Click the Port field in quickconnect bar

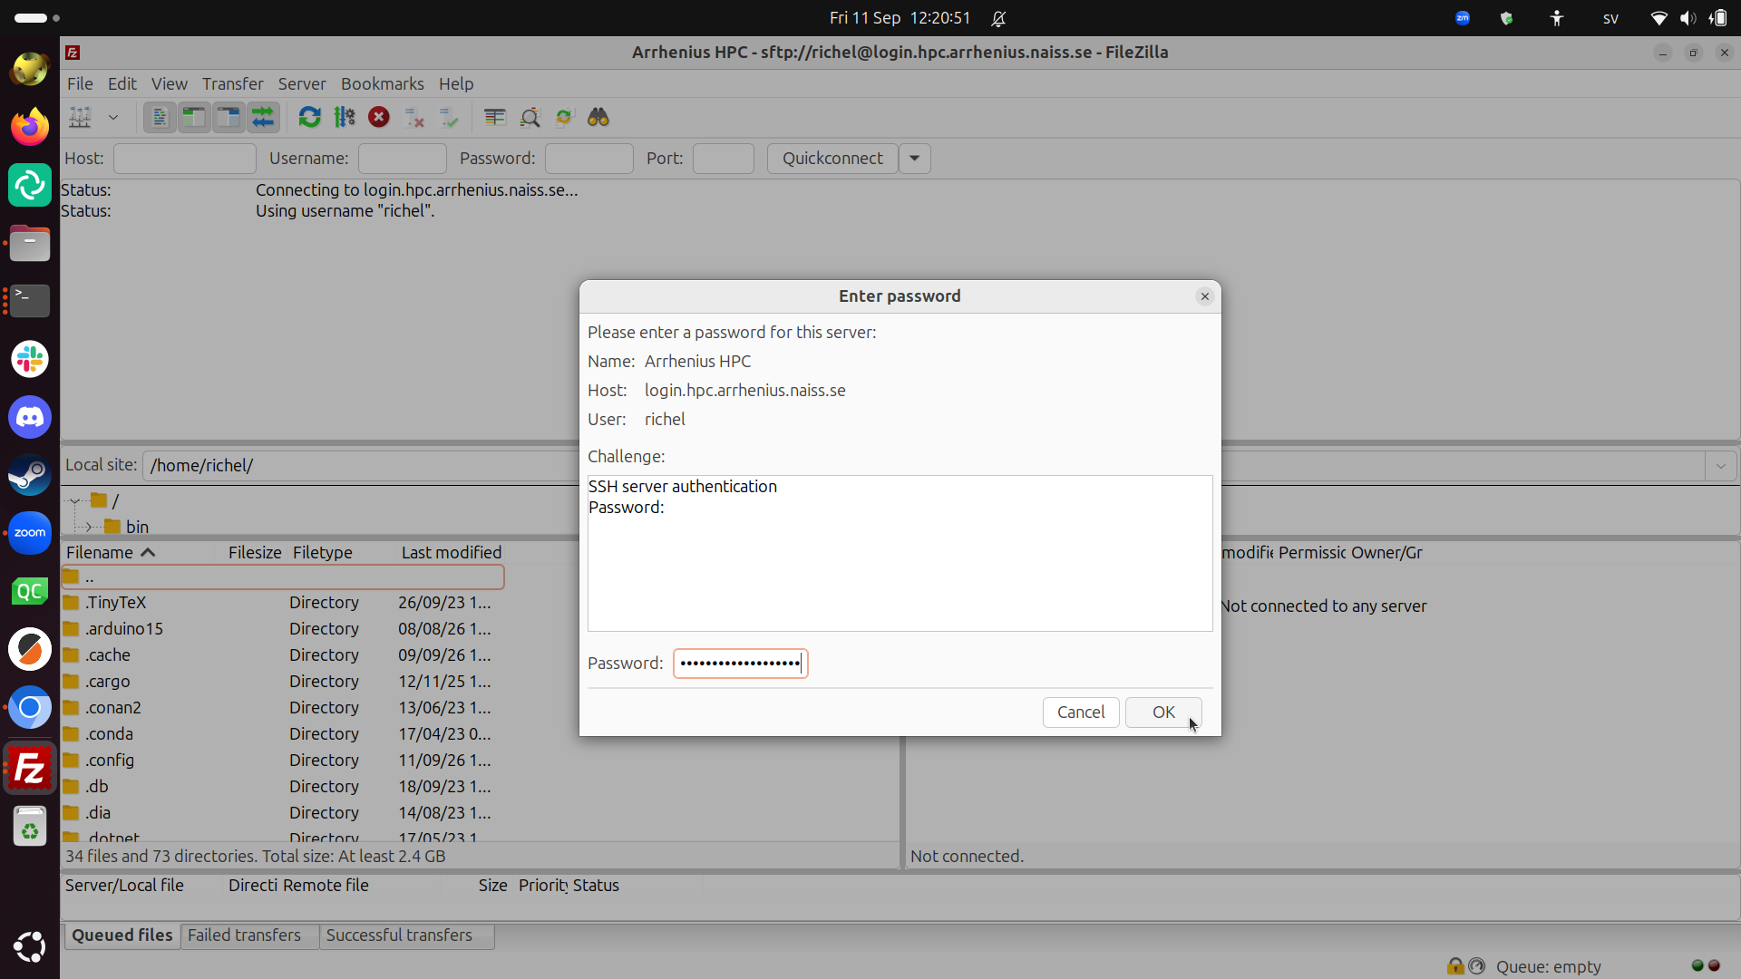pos(724,159)
